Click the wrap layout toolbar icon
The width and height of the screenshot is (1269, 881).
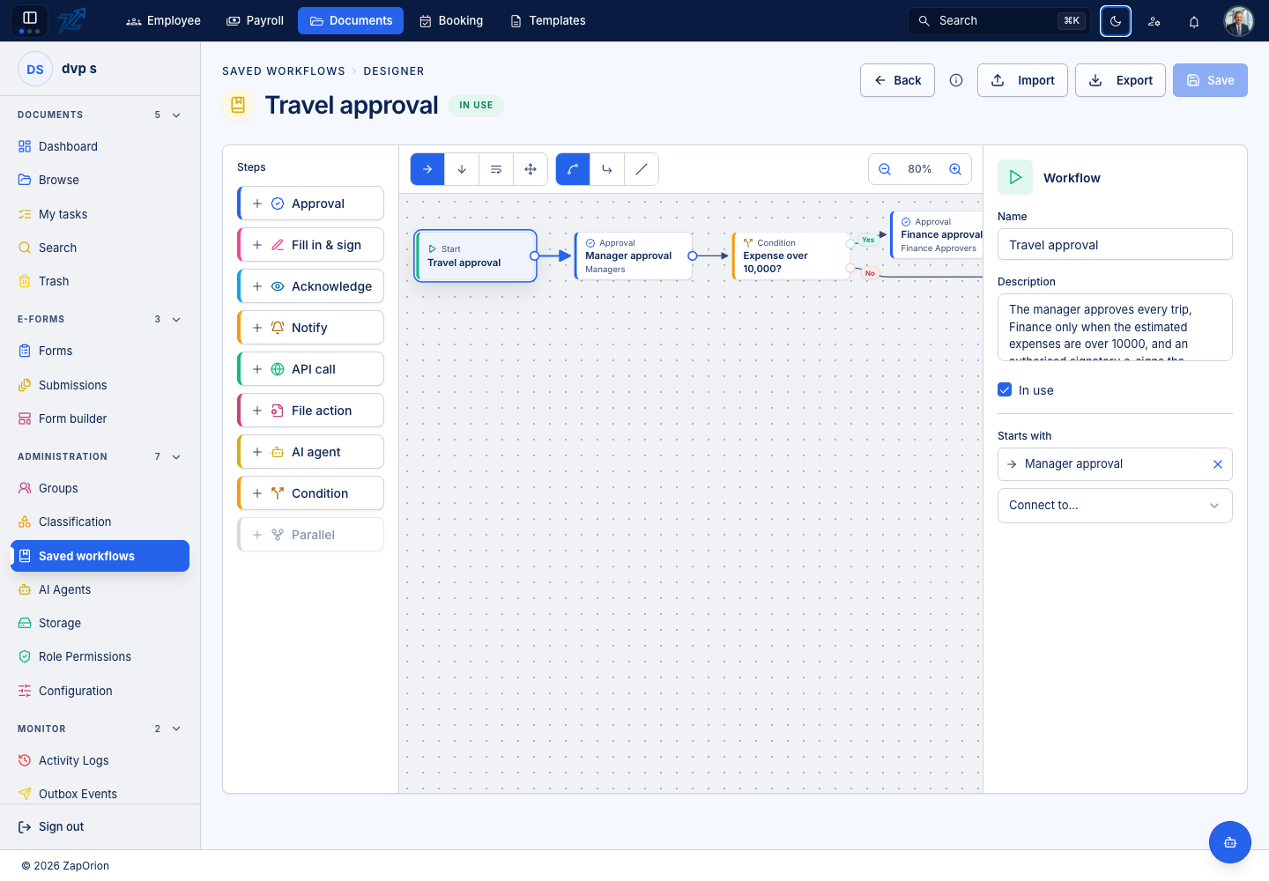click(496, 169)
